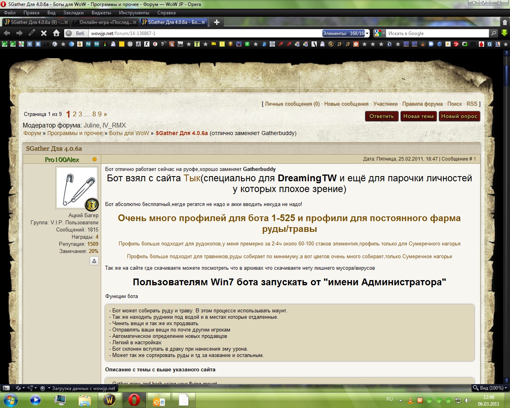The height and width of the screenshot is (408, 510).
Task: Switch to first SGather Для 4.0.6a (9) tab
Action: 36,22
